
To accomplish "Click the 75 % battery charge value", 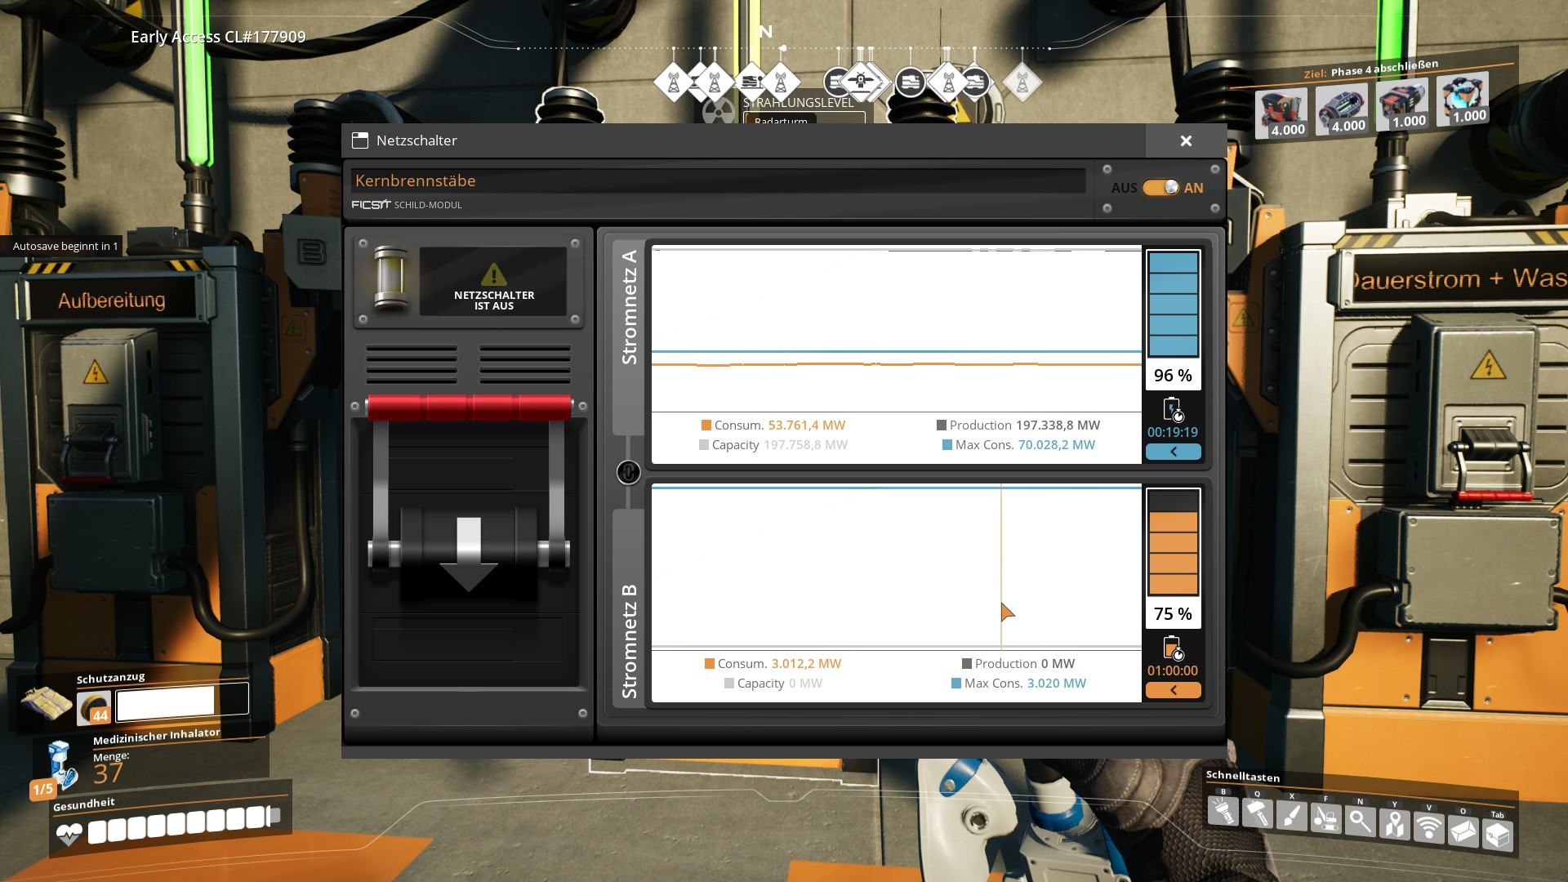I will (x=1173, y=614).
